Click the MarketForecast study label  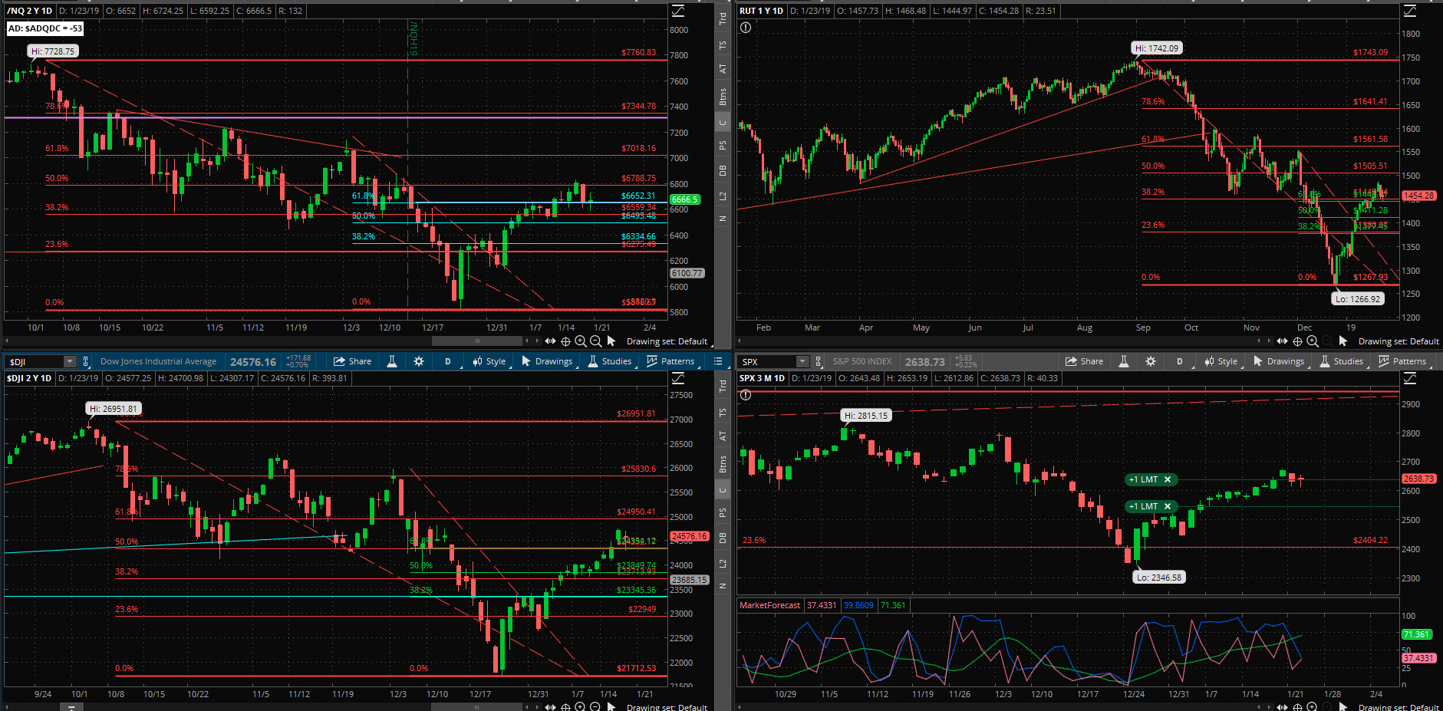770,605
